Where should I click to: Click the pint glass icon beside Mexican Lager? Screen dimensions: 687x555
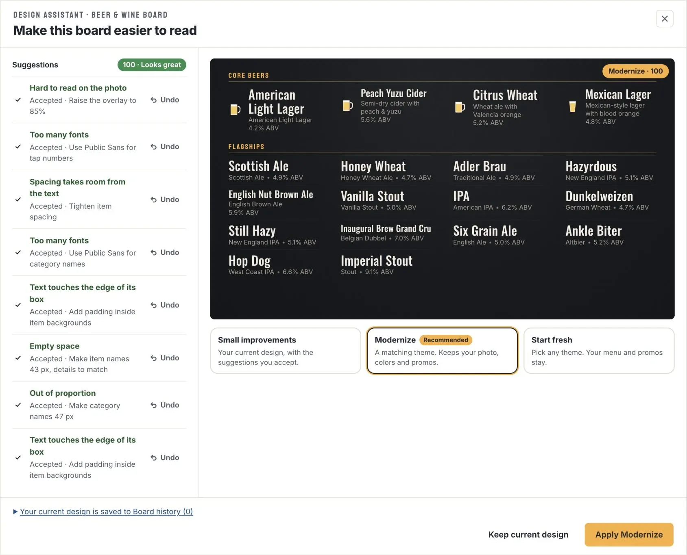(572, 106)
